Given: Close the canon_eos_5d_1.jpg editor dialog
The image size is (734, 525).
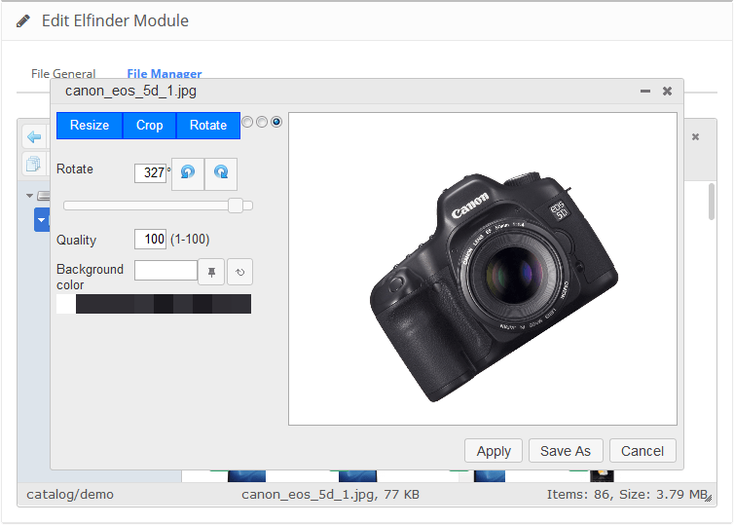Looking at the screenshot, I should [667, 91].
